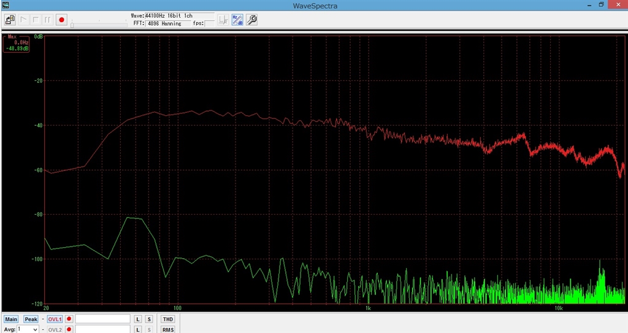Click the L load button for OVL2
628x333 pixels.
(138, 329)
